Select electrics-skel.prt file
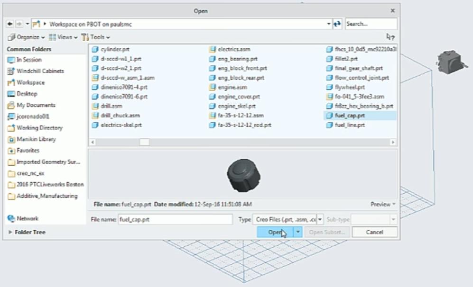The width and height of the screenshot is (473, 287). (117, 125)
